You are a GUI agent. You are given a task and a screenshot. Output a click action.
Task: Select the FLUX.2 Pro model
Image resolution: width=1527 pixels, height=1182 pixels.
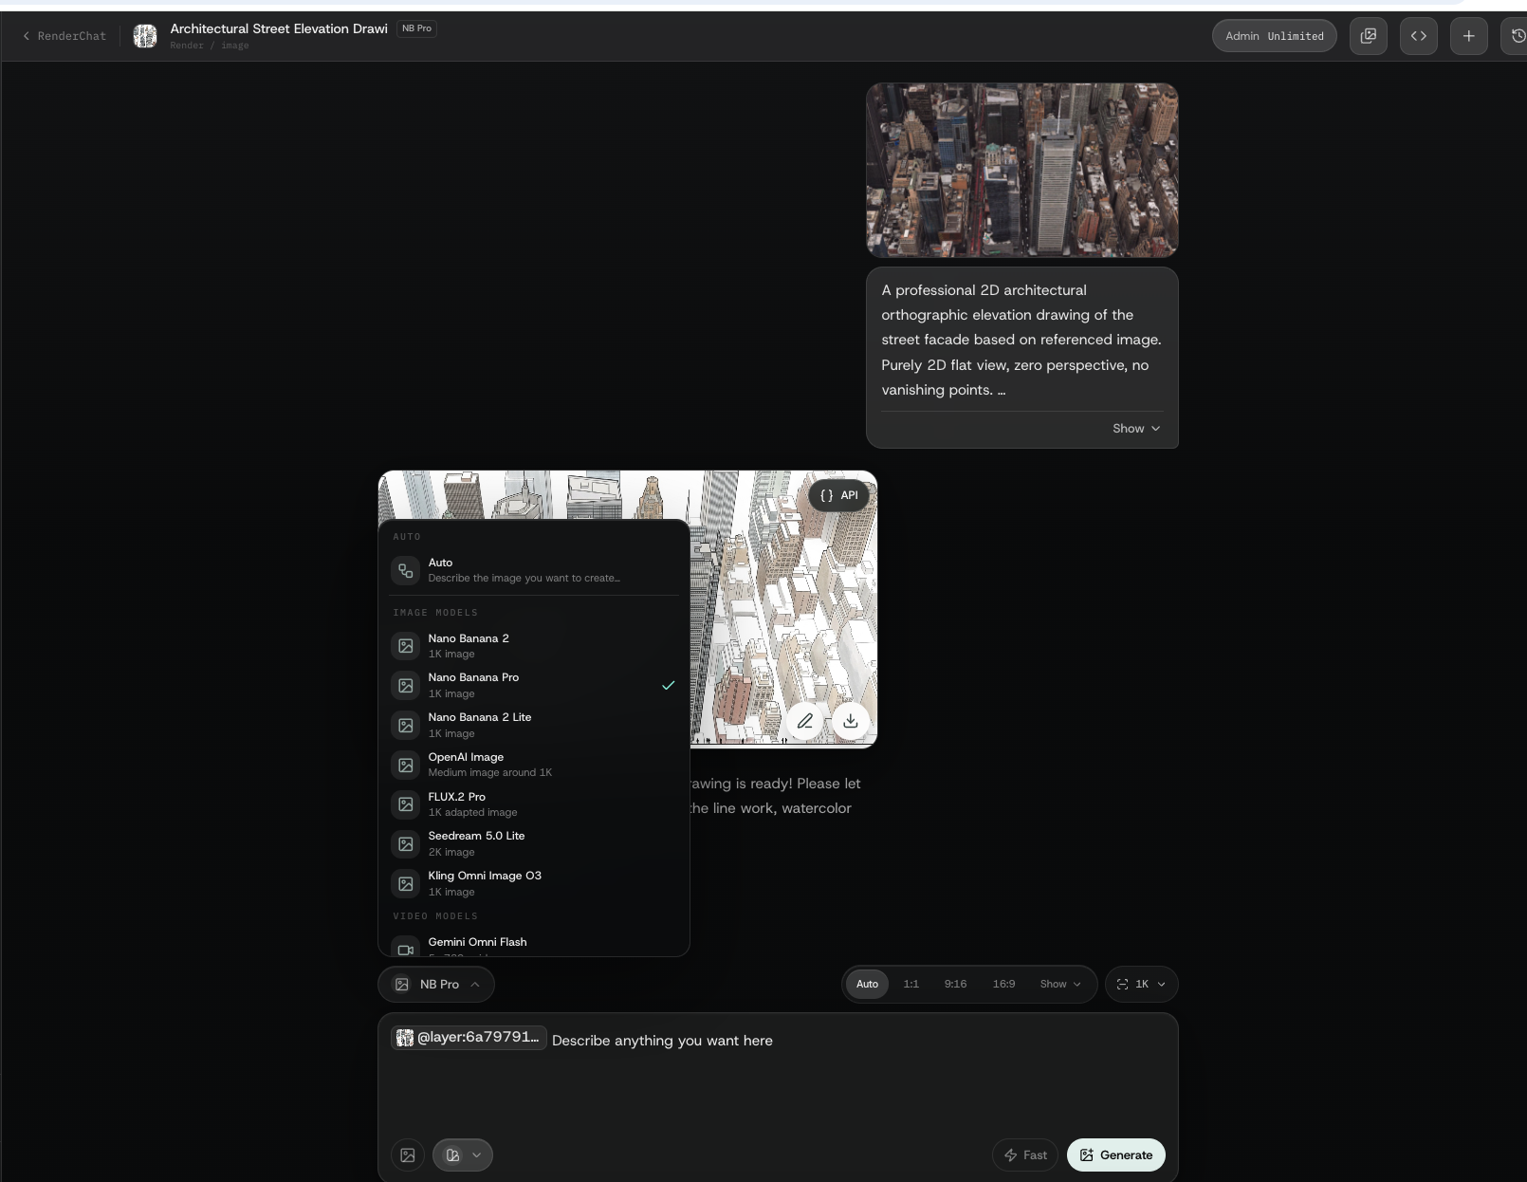pos(534,804)
